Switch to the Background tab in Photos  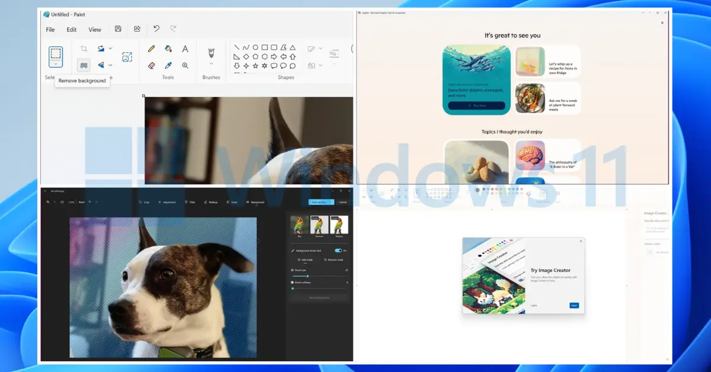coord(255,202)
